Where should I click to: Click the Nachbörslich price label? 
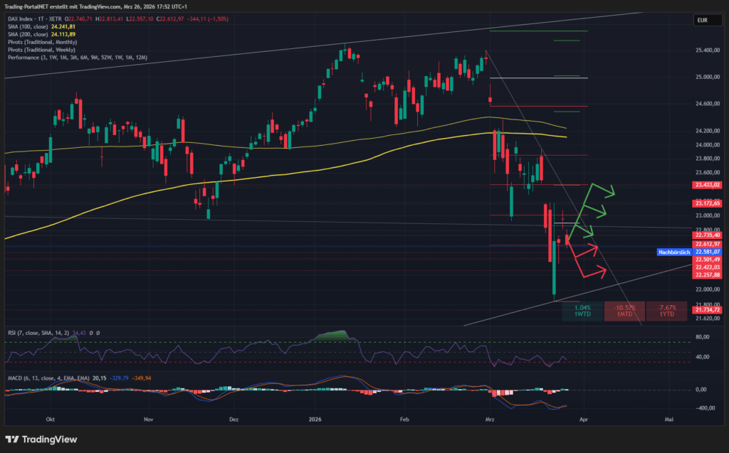tap(674, 252)
